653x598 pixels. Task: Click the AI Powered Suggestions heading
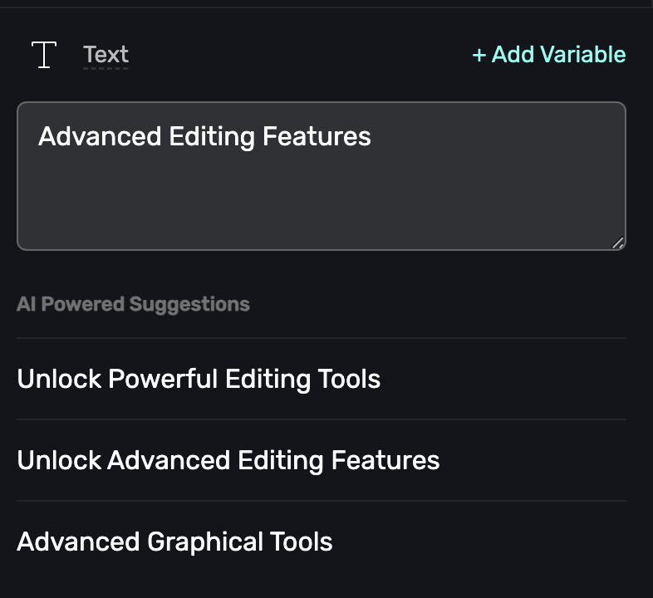click(x=133, y=304)
